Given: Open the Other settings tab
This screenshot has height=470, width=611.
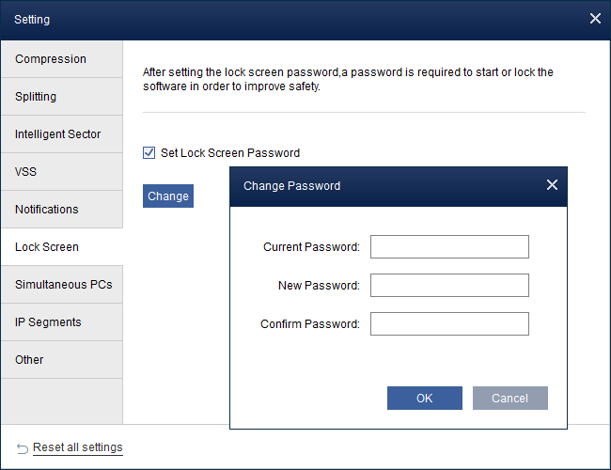Looking at the screenshot, I should click(61, 360).
